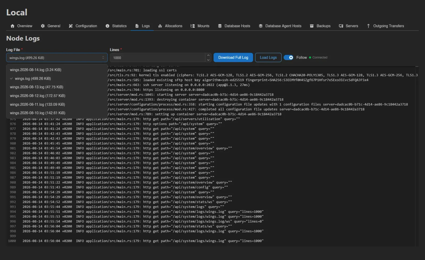
Task: Click the checkmark beside wings.log option
Action: pos(11,79)
